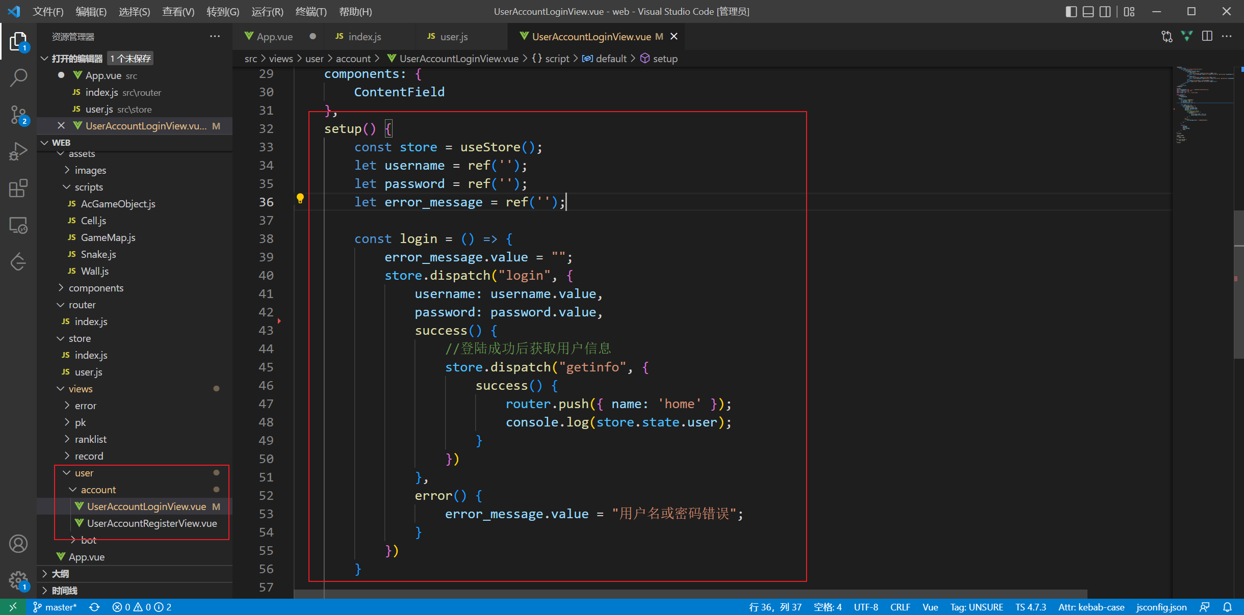Open Source Control view icon
This screenshot has height=615, width=1244.
tap(18, 115)
